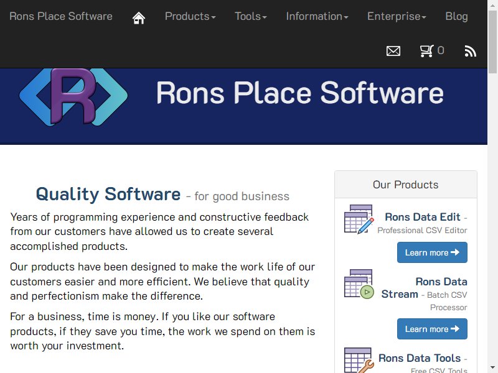Learn more about Rons Data Edit
The width and height of the screenshot is (498, 373).
(x=432, y=252)
